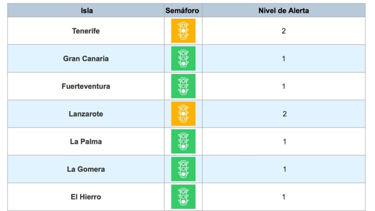Screen dimensions: 375x211
Task: Click Lanzarote's orange traffic light icon
Action: (x=183, y=114)
